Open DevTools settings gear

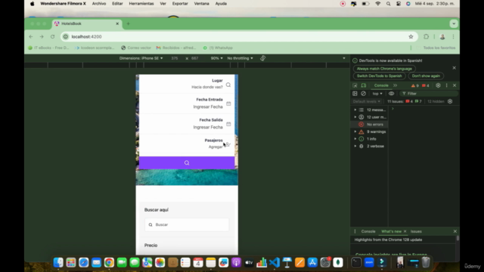[x=438, y=85]
